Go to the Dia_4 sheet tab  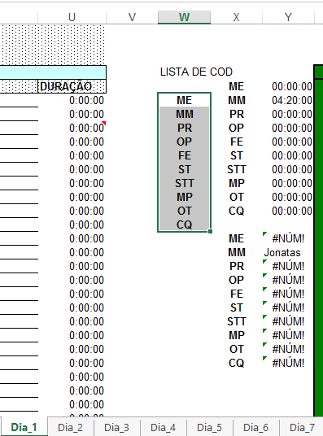163,427
